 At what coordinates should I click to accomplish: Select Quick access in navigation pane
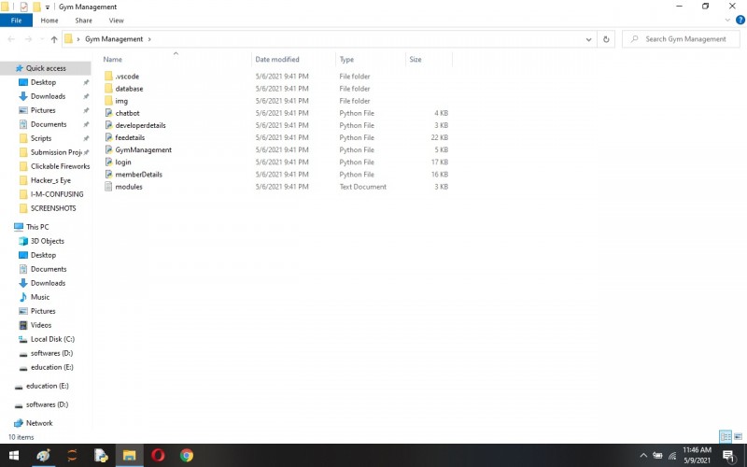(46, 68)
